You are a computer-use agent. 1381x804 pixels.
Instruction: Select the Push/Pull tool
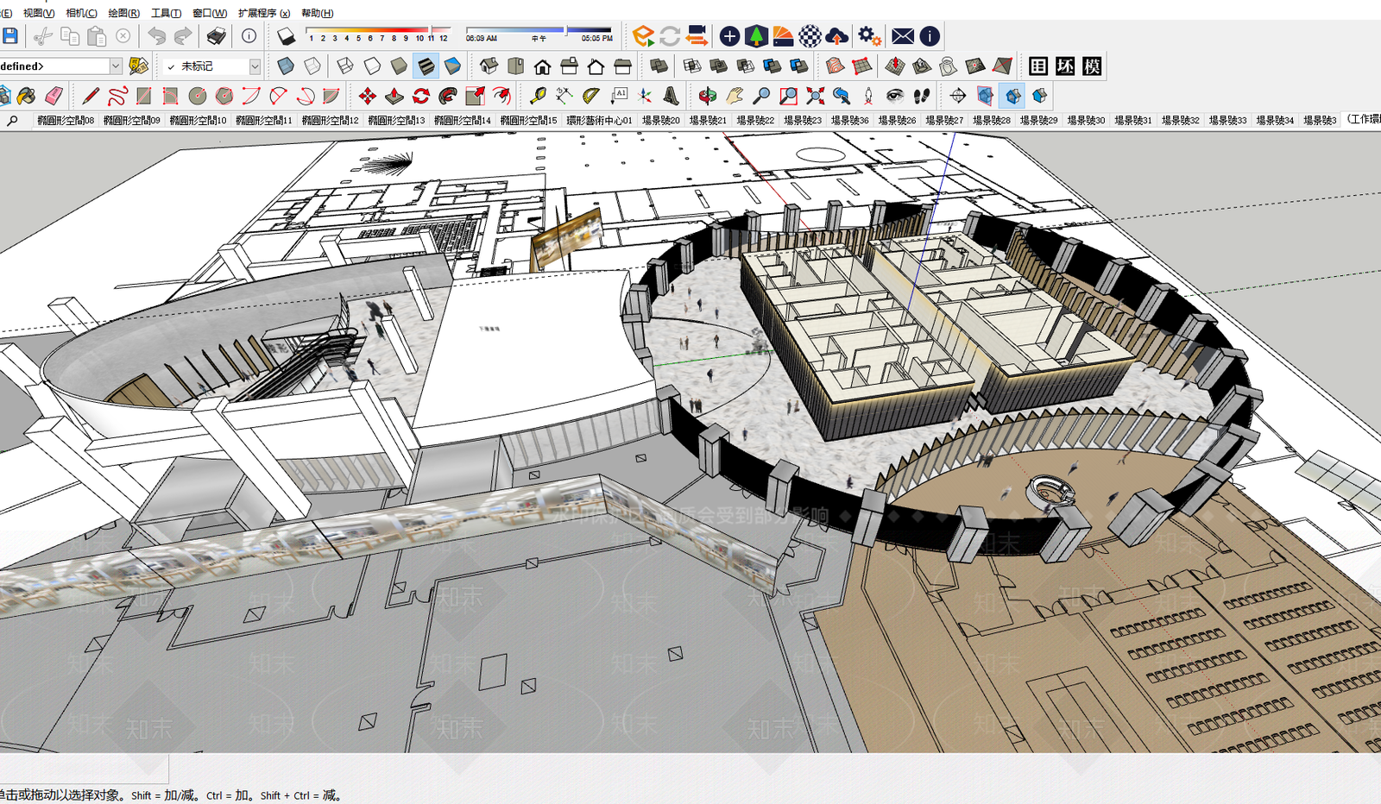[x=394, y=96]
